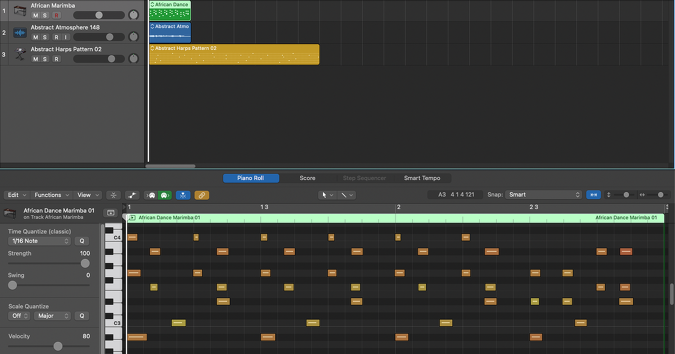Viewport: 675px width, 354px height.
Task: Click the Abstract Atmosphere 148 waveform icon
Action: (20, 33)
